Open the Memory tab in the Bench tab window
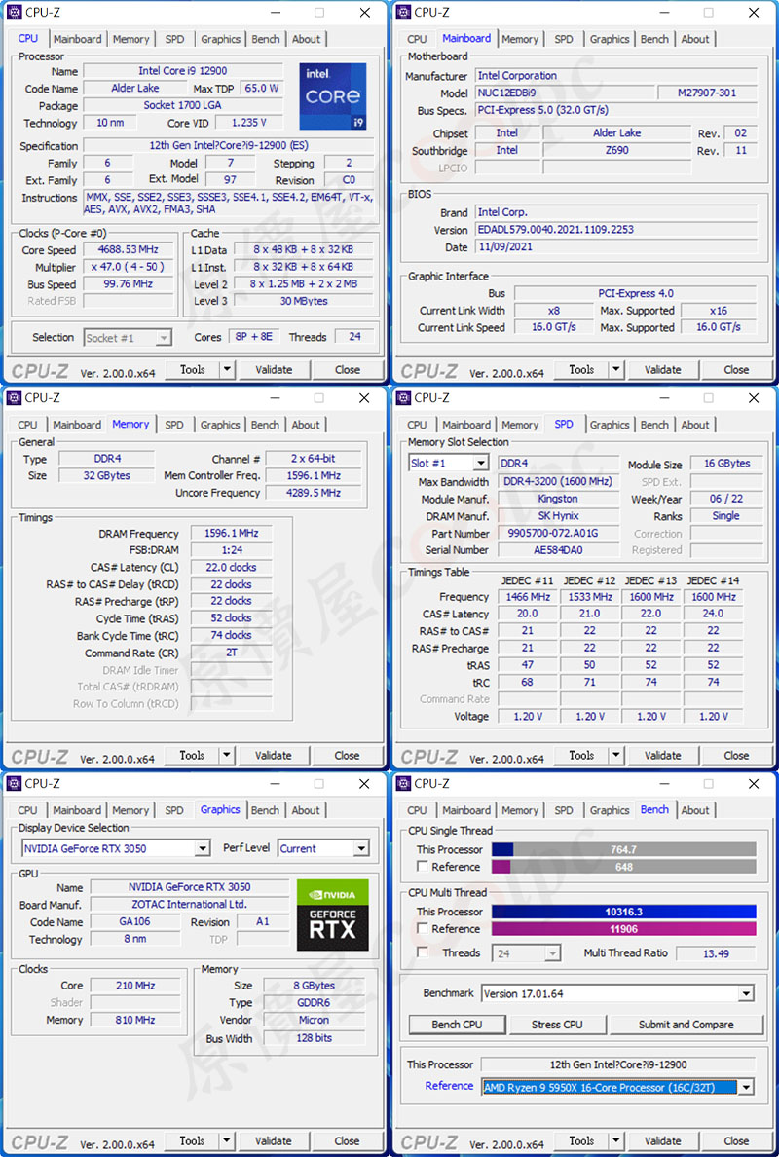779x1157 pixels. click(520, 810)
